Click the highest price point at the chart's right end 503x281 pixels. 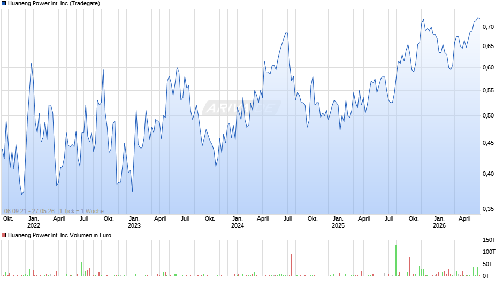[x=478, y=18]
